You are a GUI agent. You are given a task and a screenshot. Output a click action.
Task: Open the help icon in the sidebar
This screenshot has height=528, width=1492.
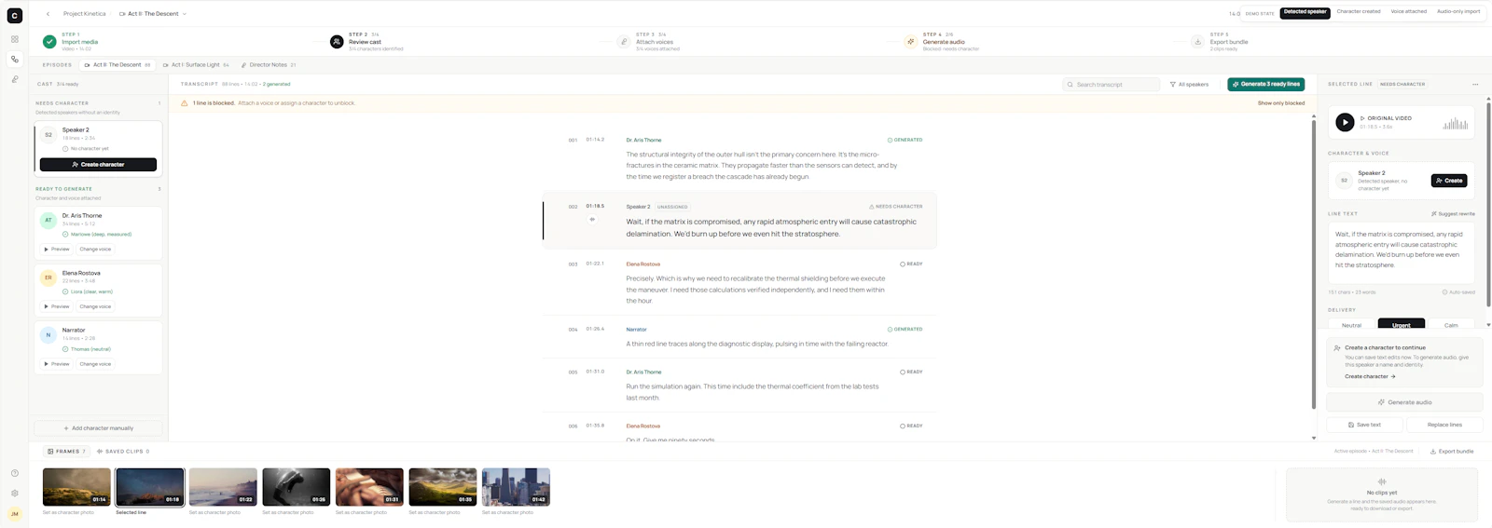15,473
